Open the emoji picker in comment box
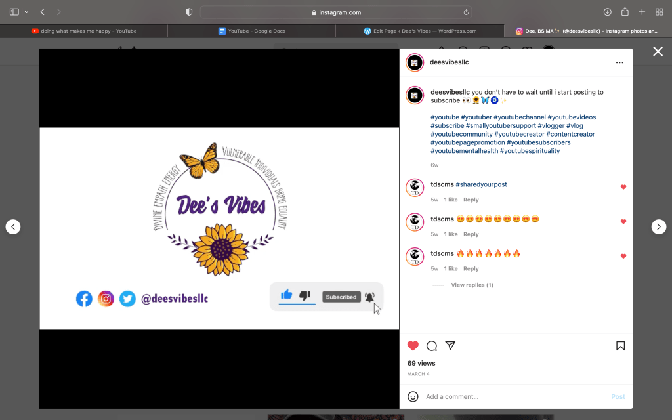This screenshot has height=420, width=672. [413, 396]
